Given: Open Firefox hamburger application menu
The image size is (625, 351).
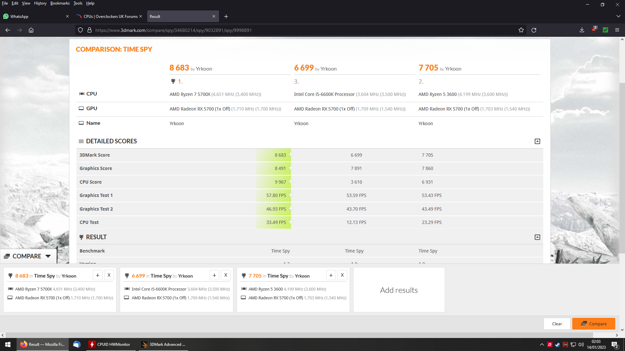Looking at the screenshot, I should point(617,30).
